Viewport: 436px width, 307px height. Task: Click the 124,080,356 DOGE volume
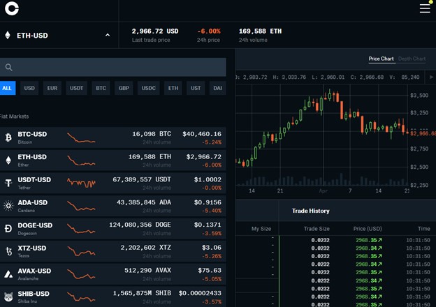[140, 225]
